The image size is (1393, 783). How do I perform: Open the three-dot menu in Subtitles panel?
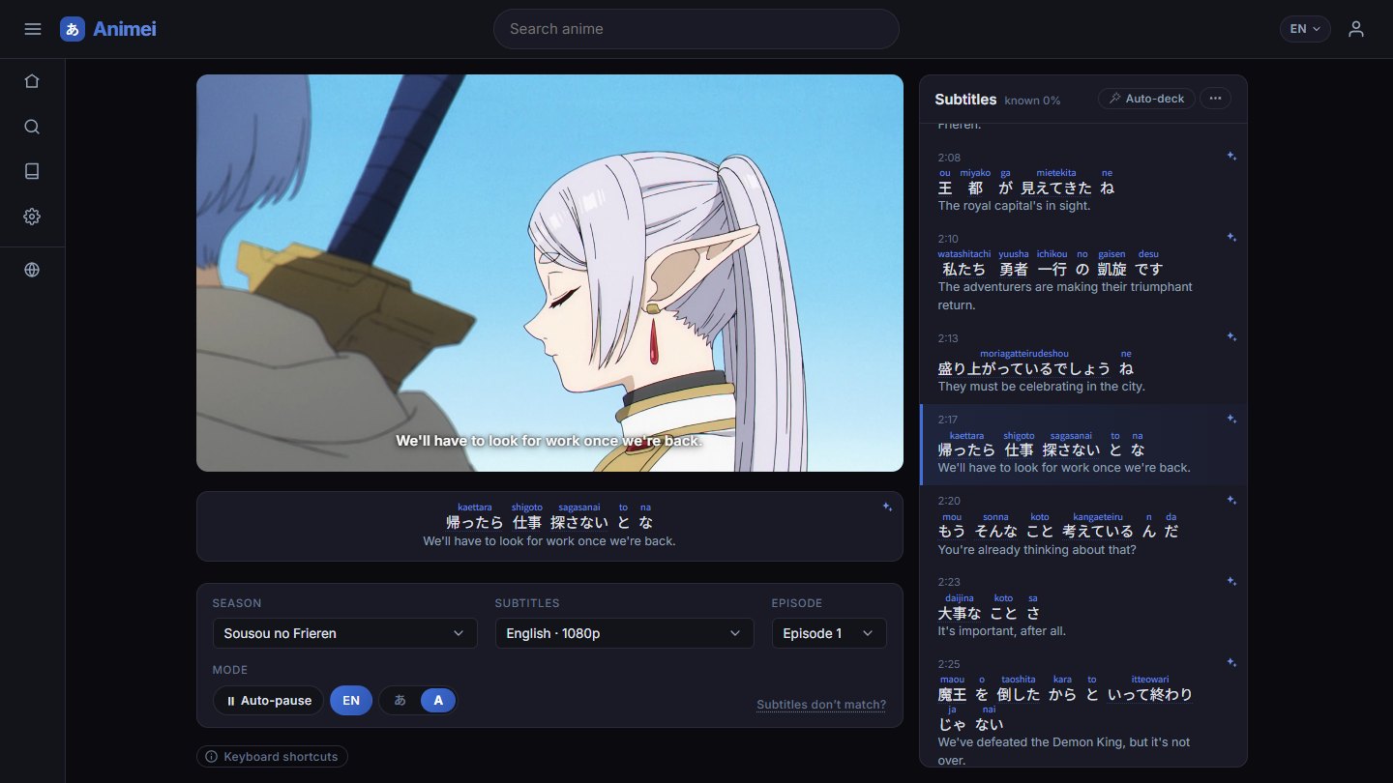click(1216, 99)
